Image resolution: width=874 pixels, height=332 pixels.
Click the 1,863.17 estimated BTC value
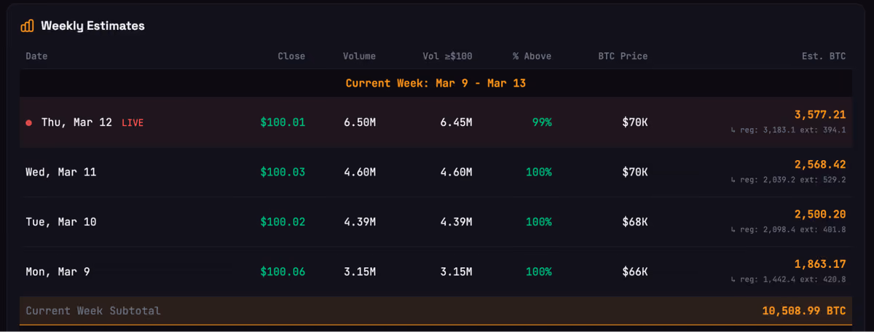pos(820,264)
